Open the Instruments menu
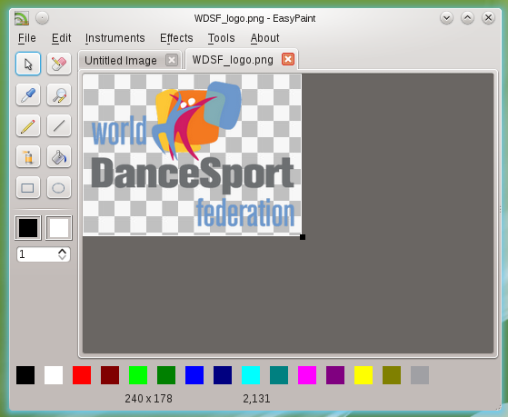508x417 pixels. (x=115, y=38)
